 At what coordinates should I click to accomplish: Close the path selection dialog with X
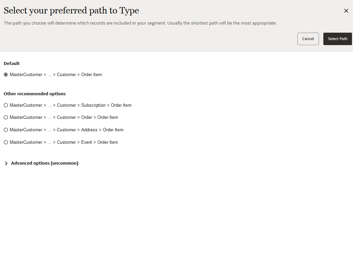(346, 11)
